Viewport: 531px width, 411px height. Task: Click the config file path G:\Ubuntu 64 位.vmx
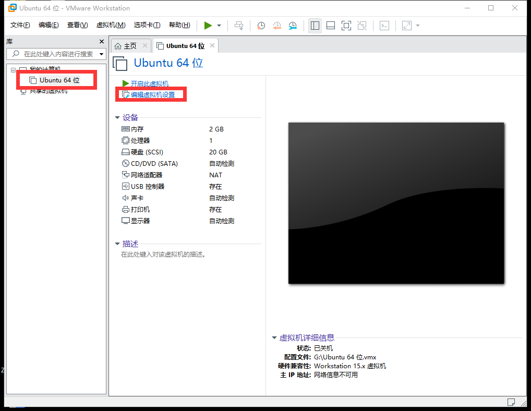click(x=345, y=357)
